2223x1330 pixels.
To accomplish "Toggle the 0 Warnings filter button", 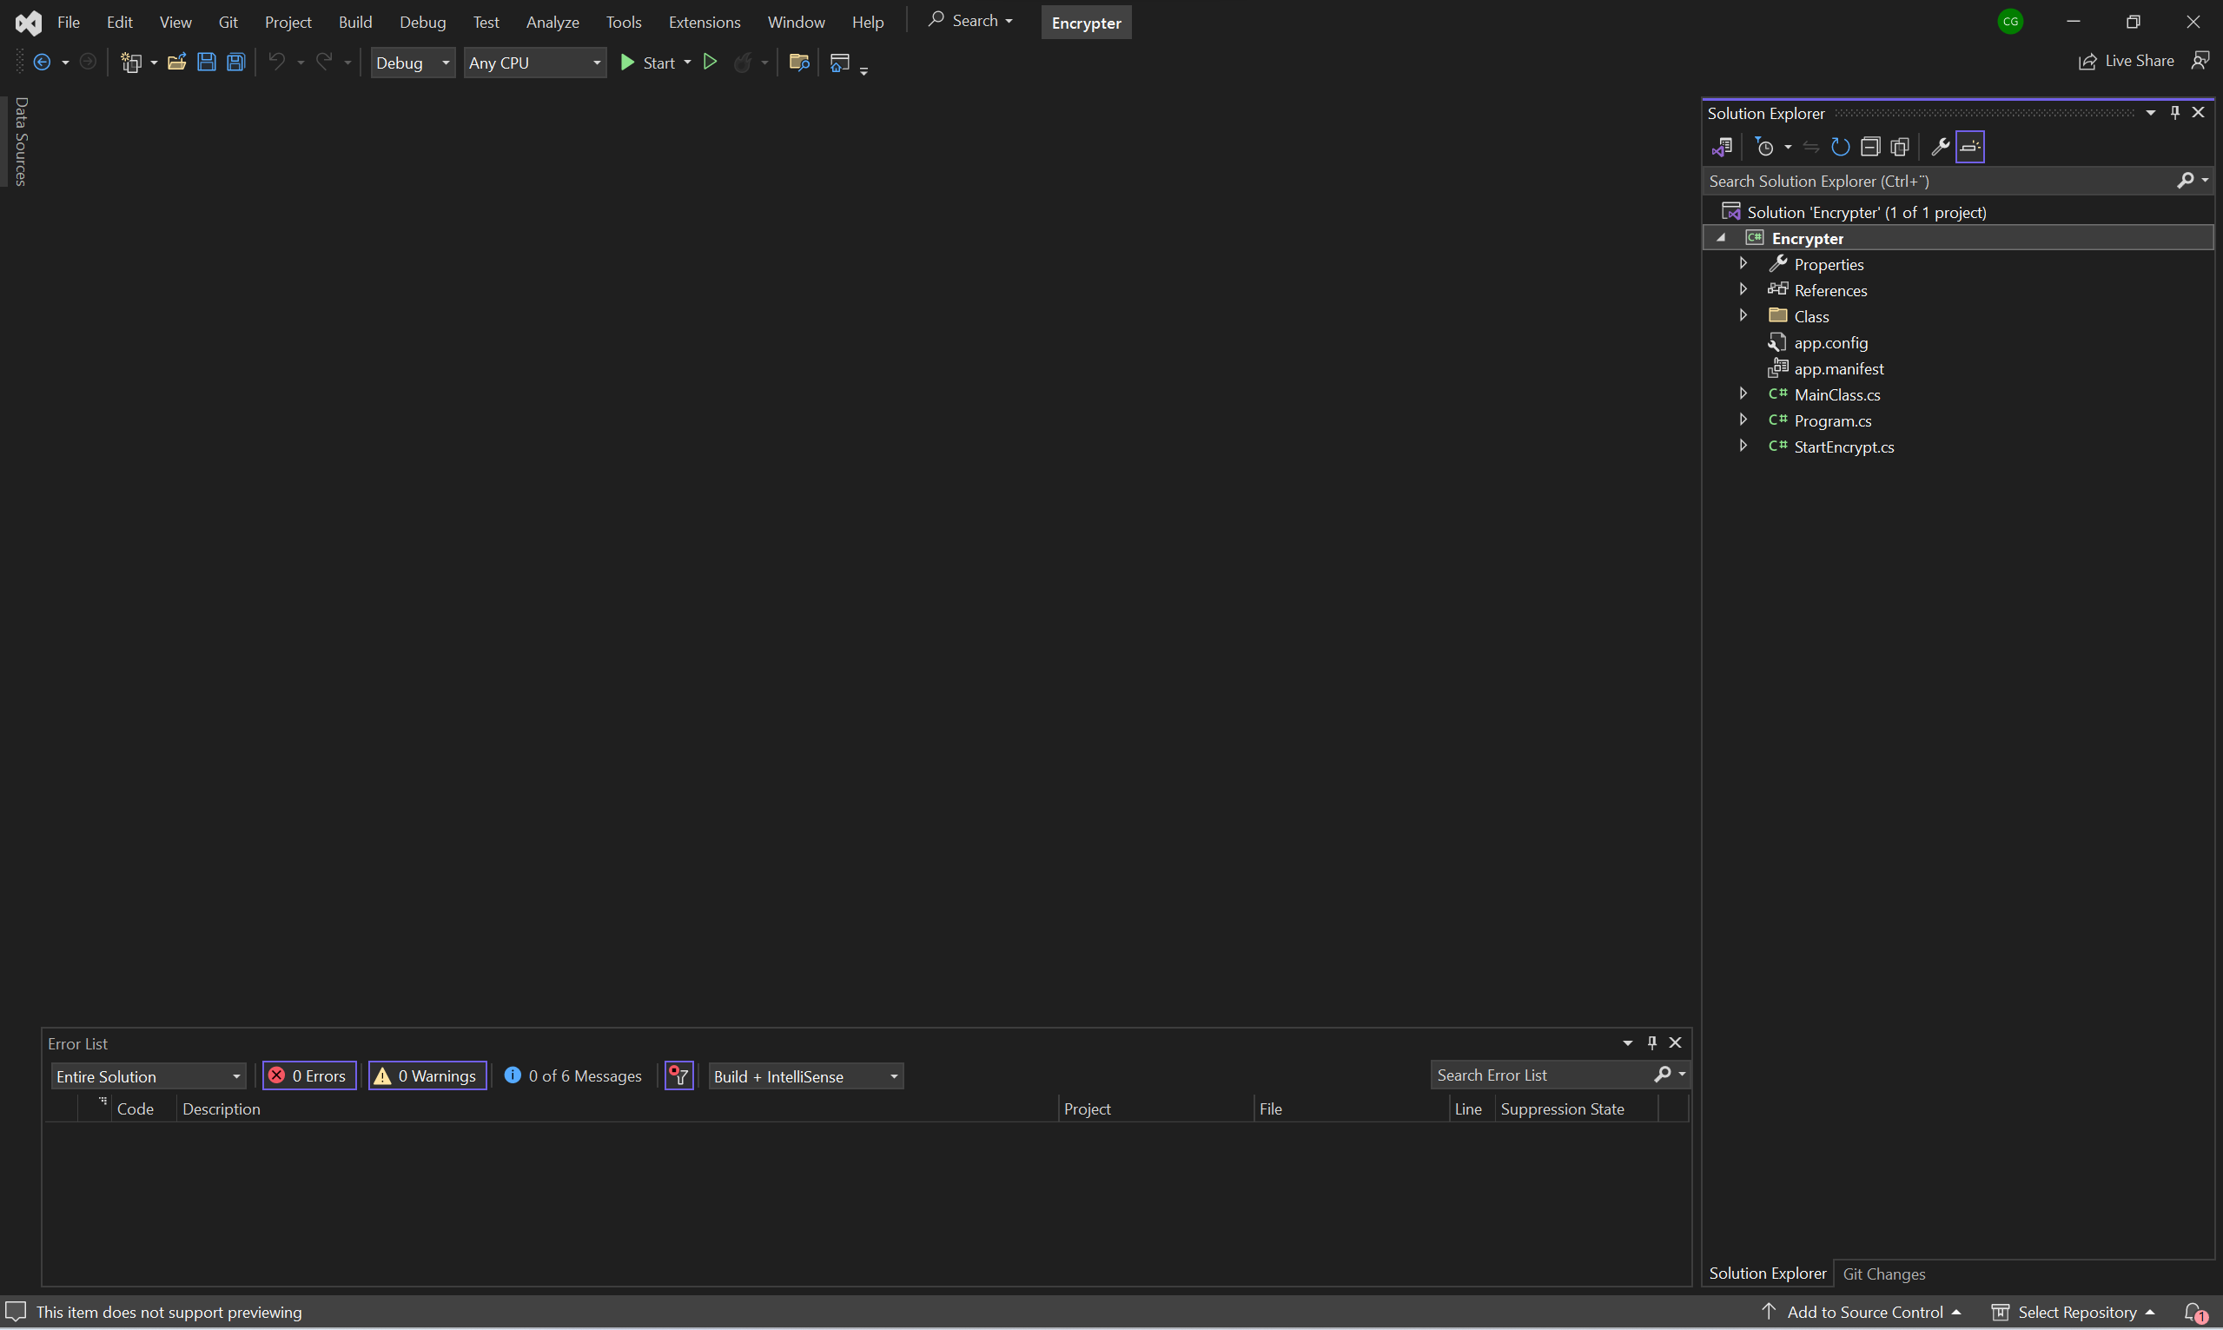I will 427,1075.
